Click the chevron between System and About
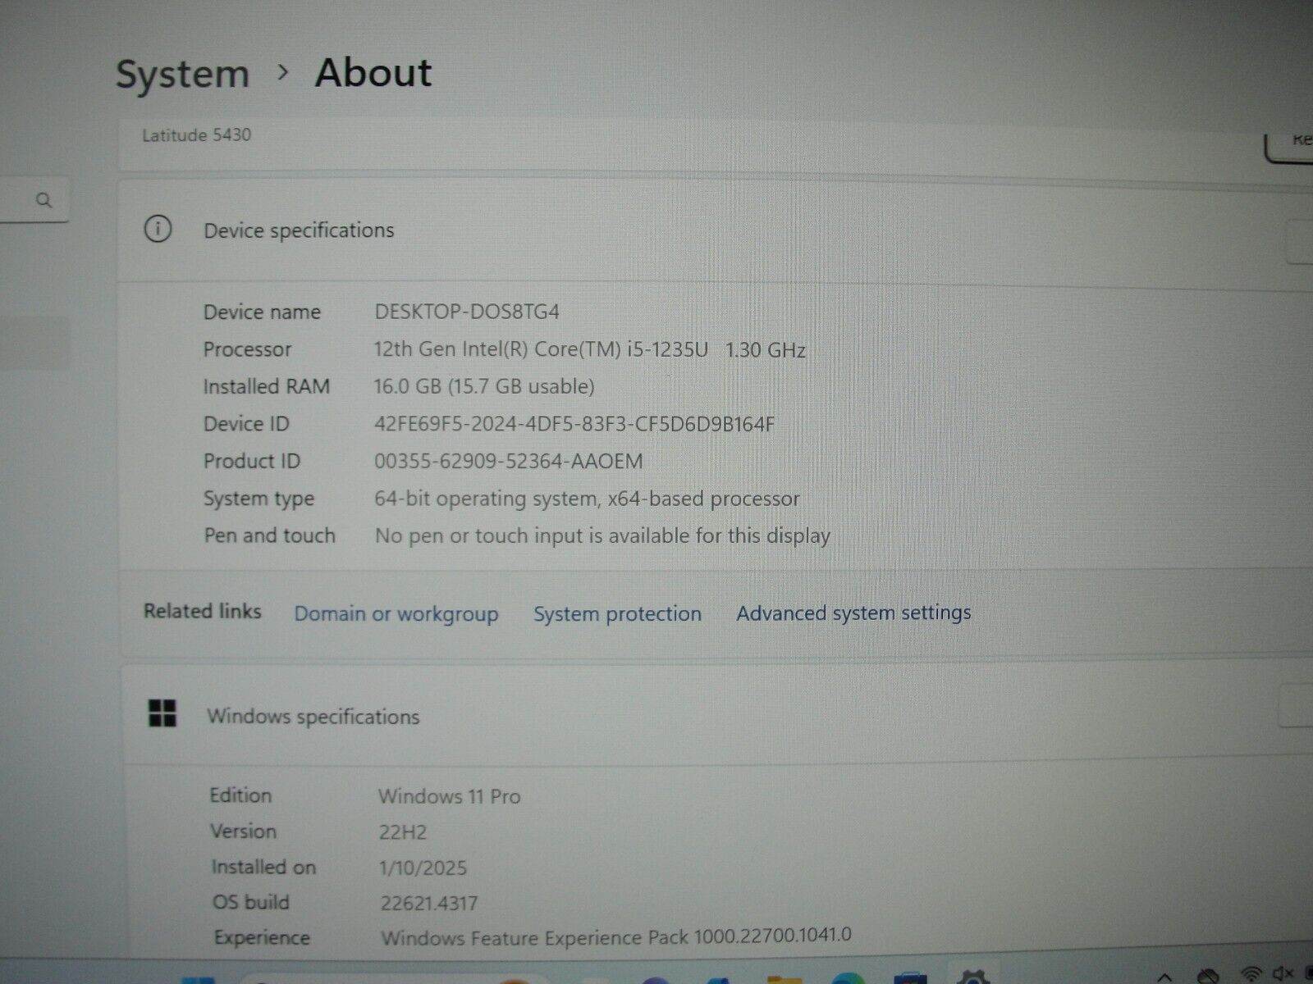 click(x=285, y=74)
